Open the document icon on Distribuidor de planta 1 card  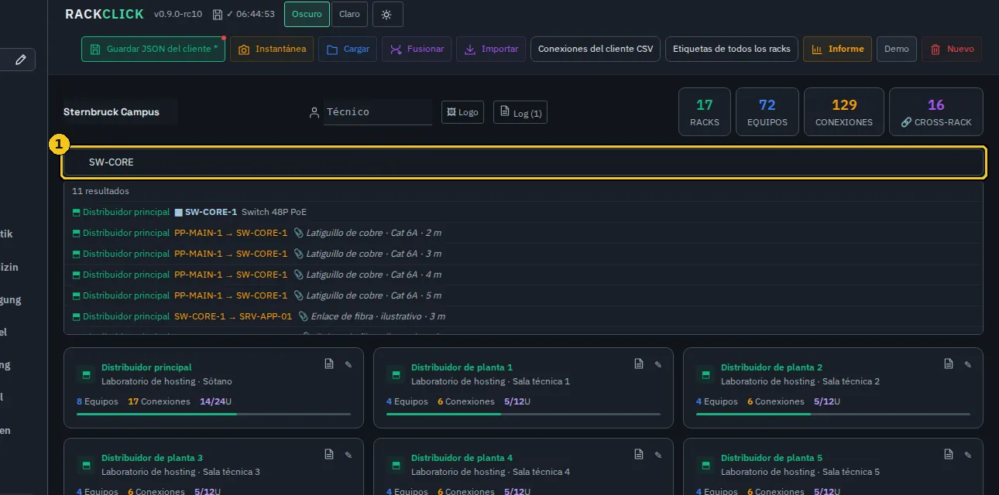639,364
